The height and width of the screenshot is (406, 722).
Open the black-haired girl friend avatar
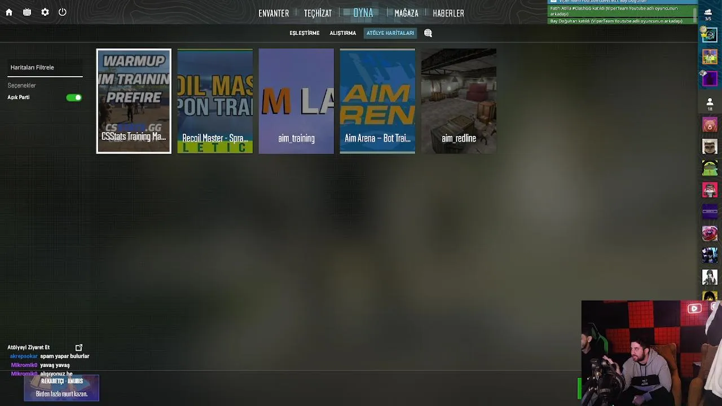pyautogui.click(x=710, y=277)
